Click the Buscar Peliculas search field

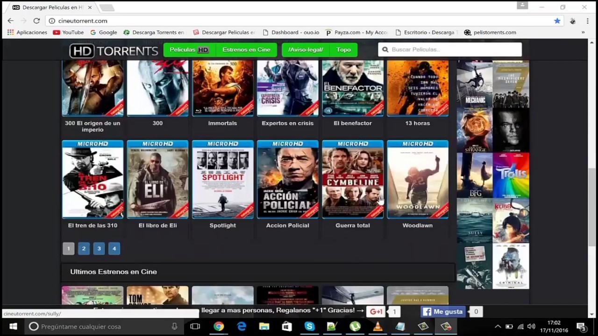[450, 49]
